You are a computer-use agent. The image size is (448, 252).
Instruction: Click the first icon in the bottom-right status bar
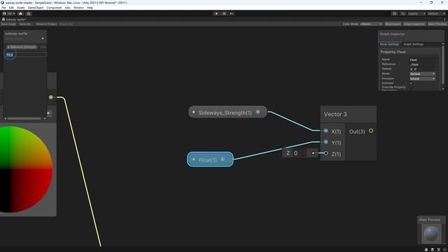tap(426, 249)
